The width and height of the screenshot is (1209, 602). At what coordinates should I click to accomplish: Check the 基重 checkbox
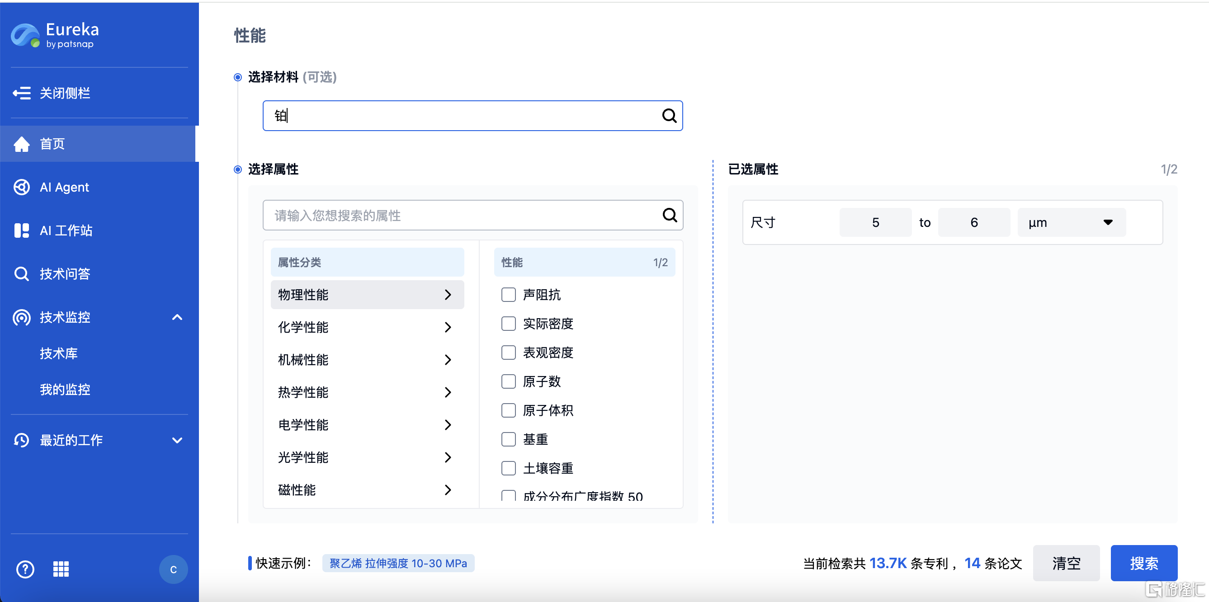[x=508, y=439]
